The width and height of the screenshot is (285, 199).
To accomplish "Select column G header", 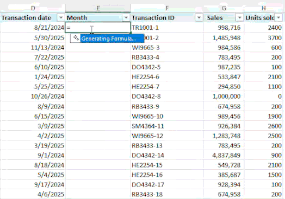I will (x=224, y=8).
